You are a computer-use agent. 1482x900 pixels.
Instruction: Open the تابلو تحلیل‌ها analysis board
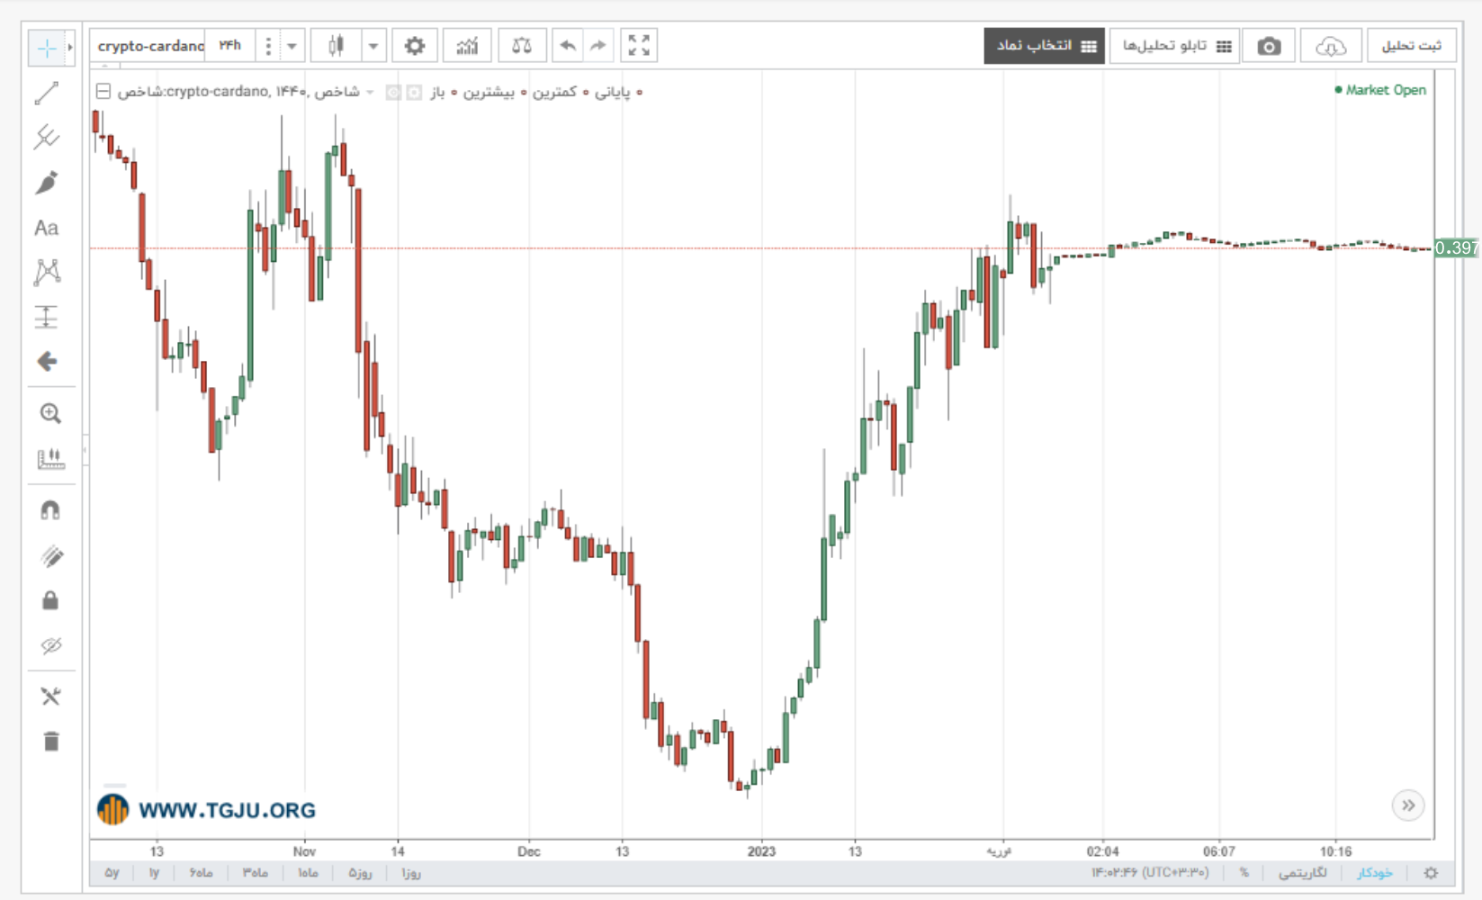pos(1175,46)
